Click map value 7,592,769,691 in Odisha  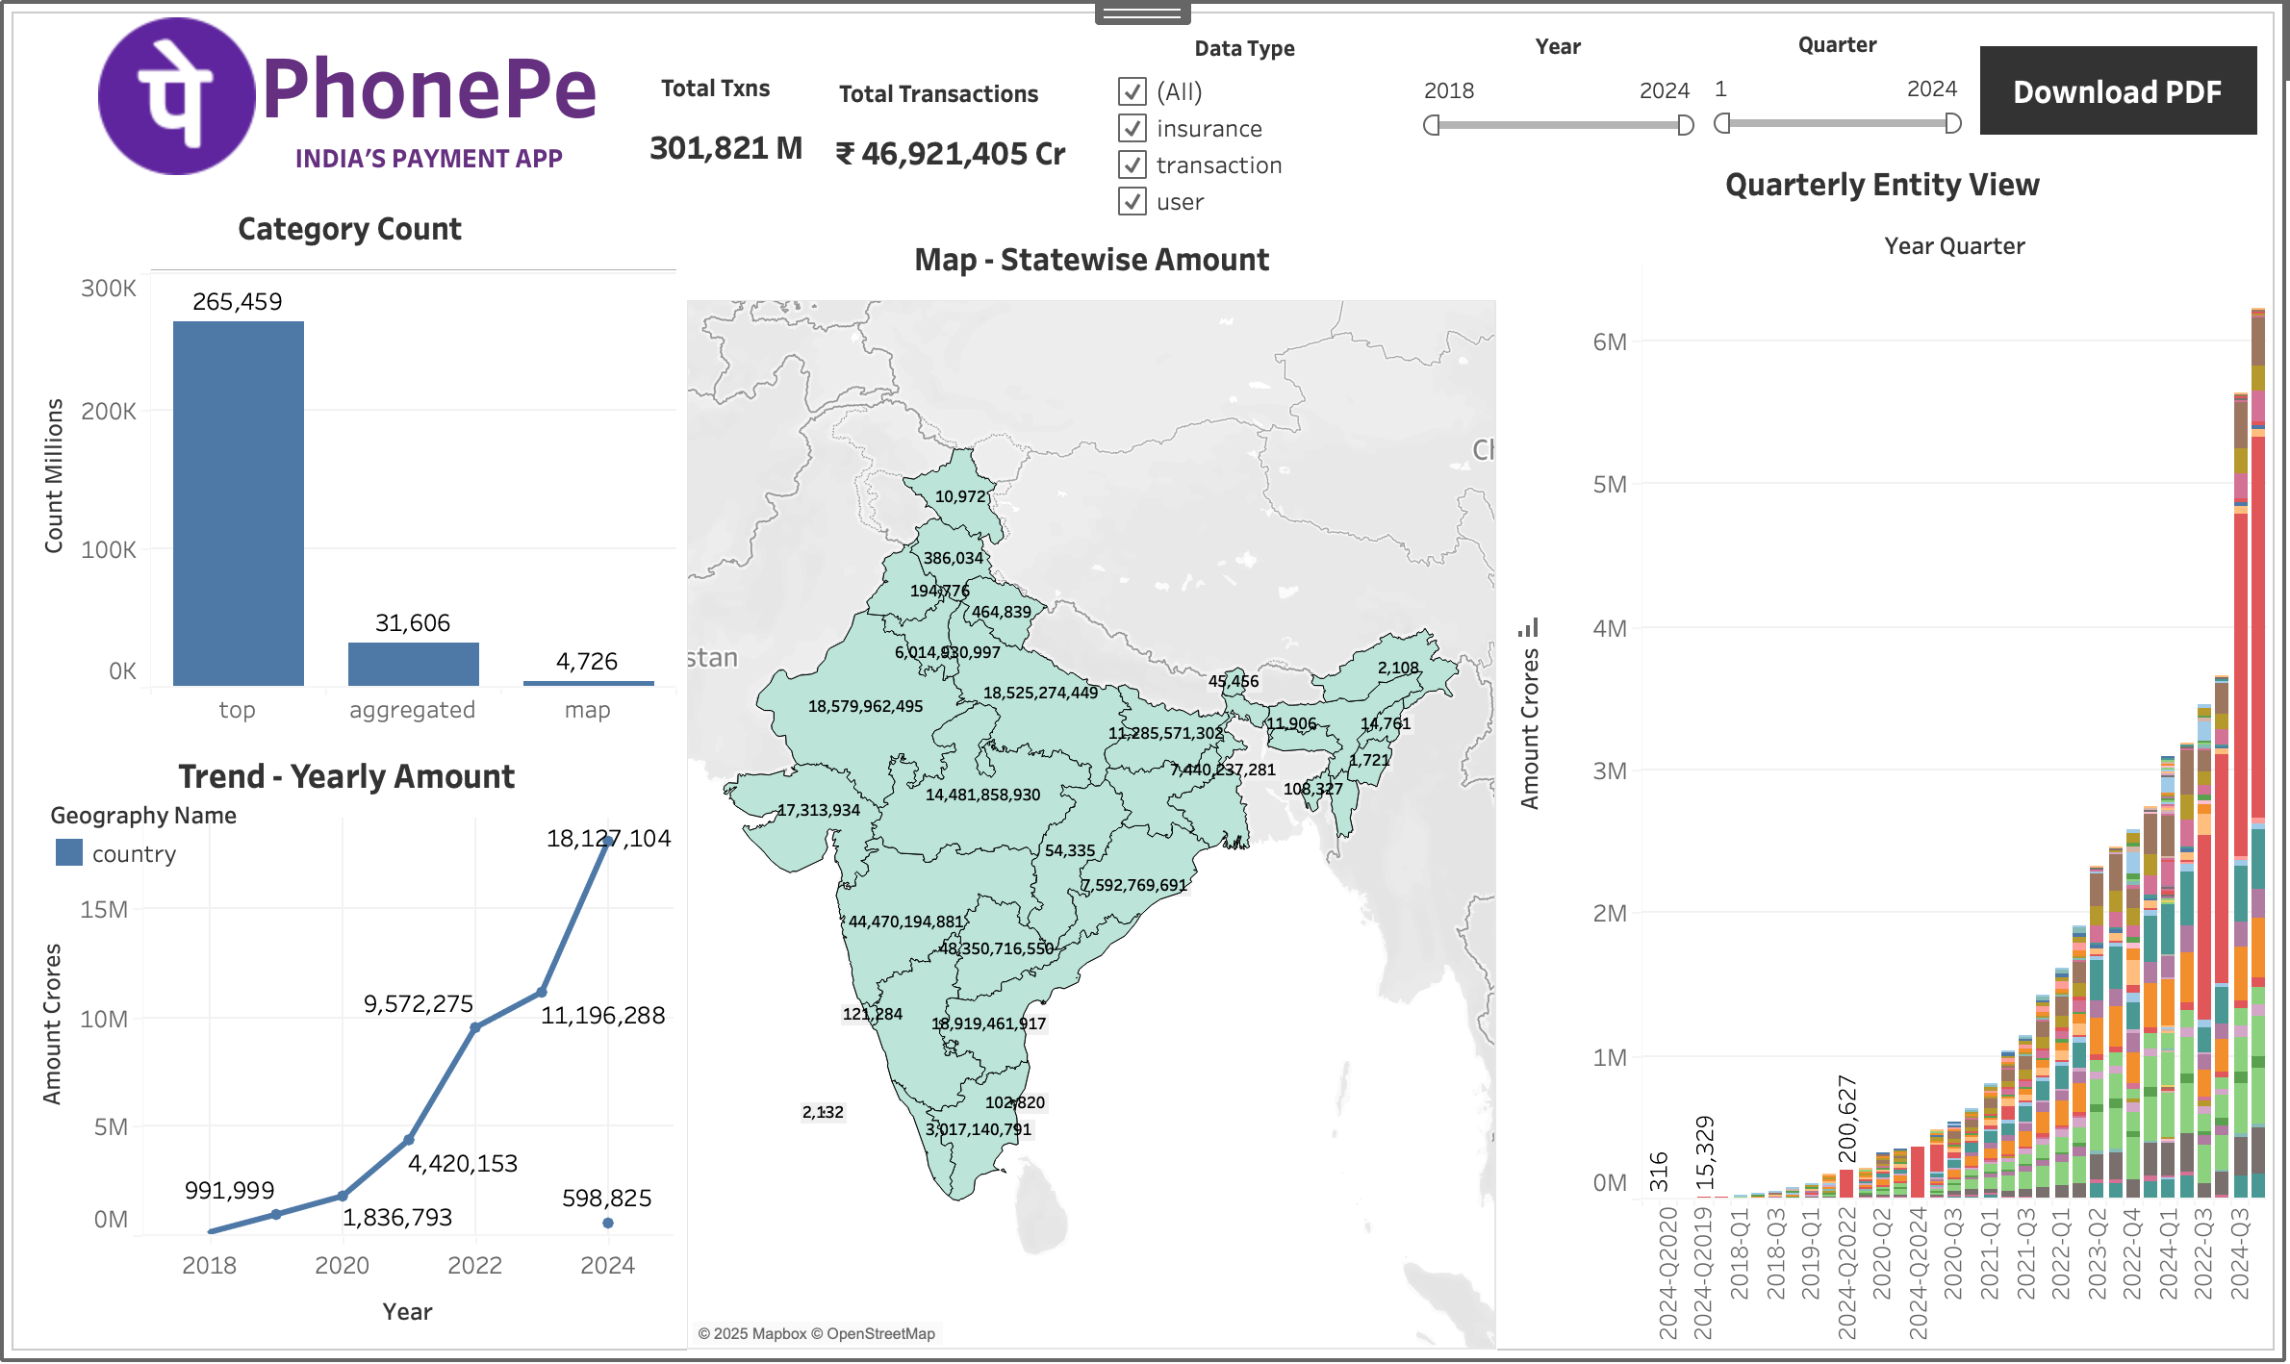click(x=1133, y=885)
